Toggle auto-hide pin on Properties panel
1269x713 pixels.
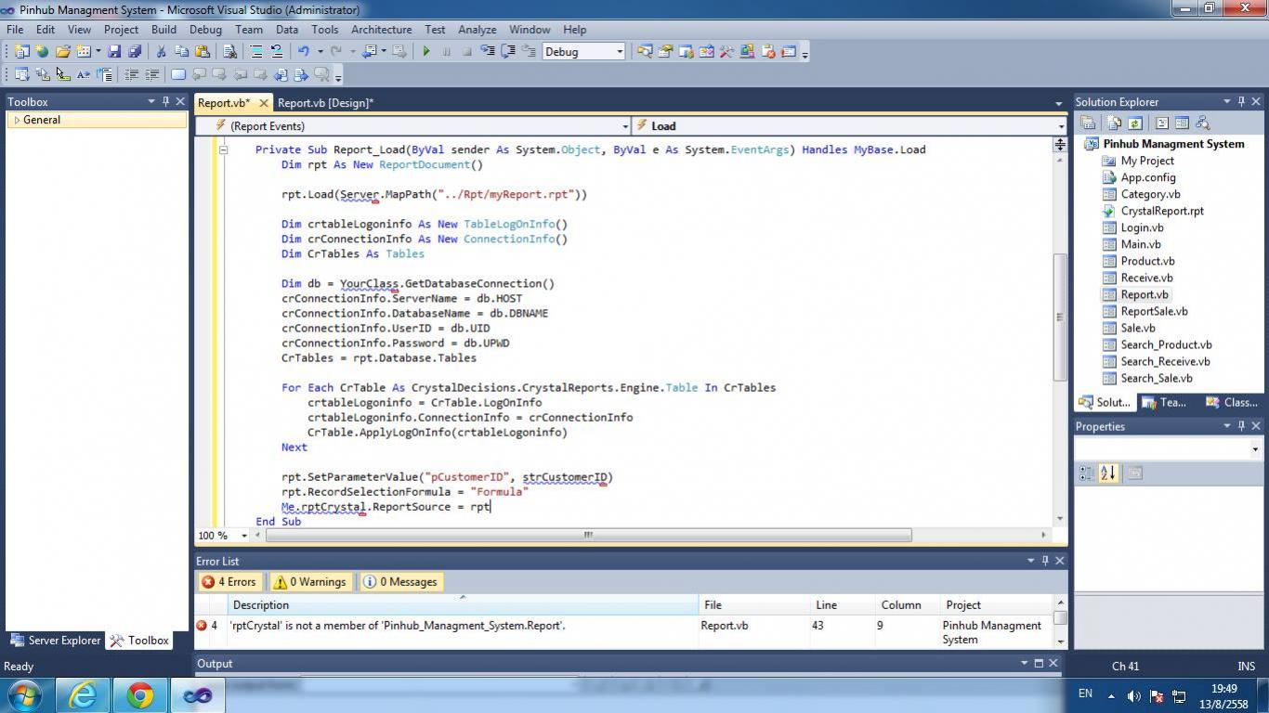(1239, 426)
